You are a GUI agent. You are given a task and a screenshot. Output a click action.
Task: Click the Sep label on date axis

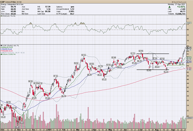pyautogui.click(x=173, y=130)
